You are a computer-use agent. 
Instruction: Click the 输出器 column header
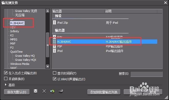(x=78, y=11)
